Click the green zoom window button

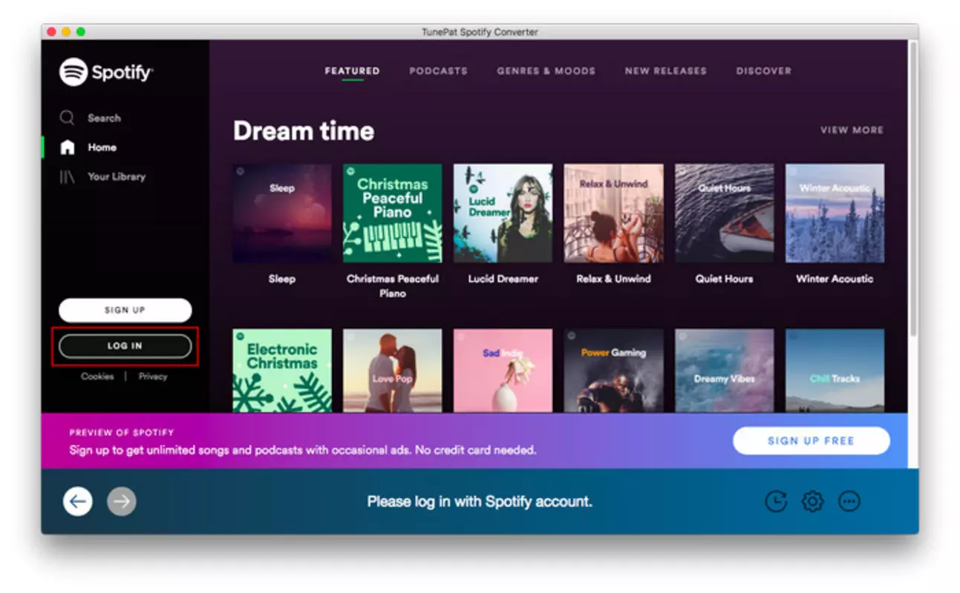(x=80, y=32)
